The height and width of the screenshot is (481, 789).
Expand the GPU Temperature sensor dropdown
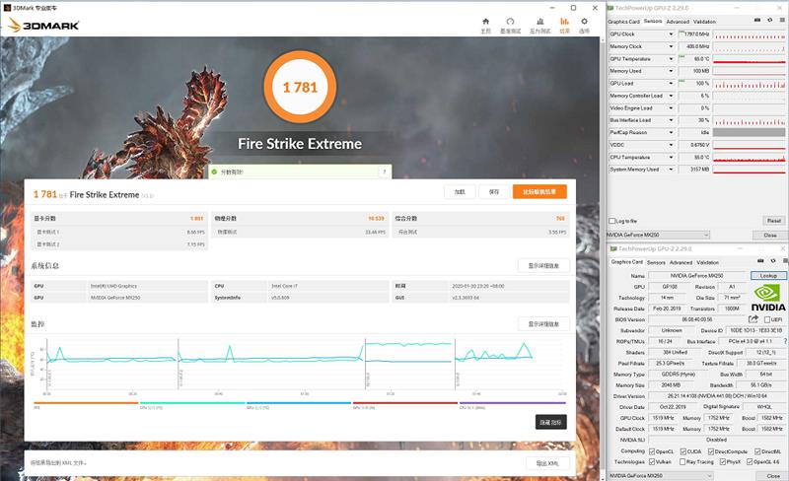(x=672, y=59)
